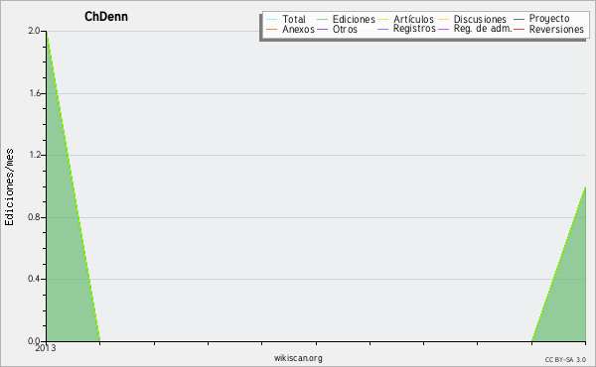Click the purple Otros line swatch

pos(322,29)
